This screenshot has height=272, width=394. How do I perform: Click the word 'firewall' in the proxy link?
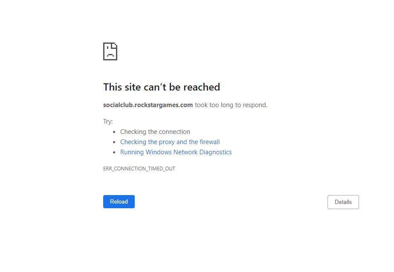click(209, 142)
